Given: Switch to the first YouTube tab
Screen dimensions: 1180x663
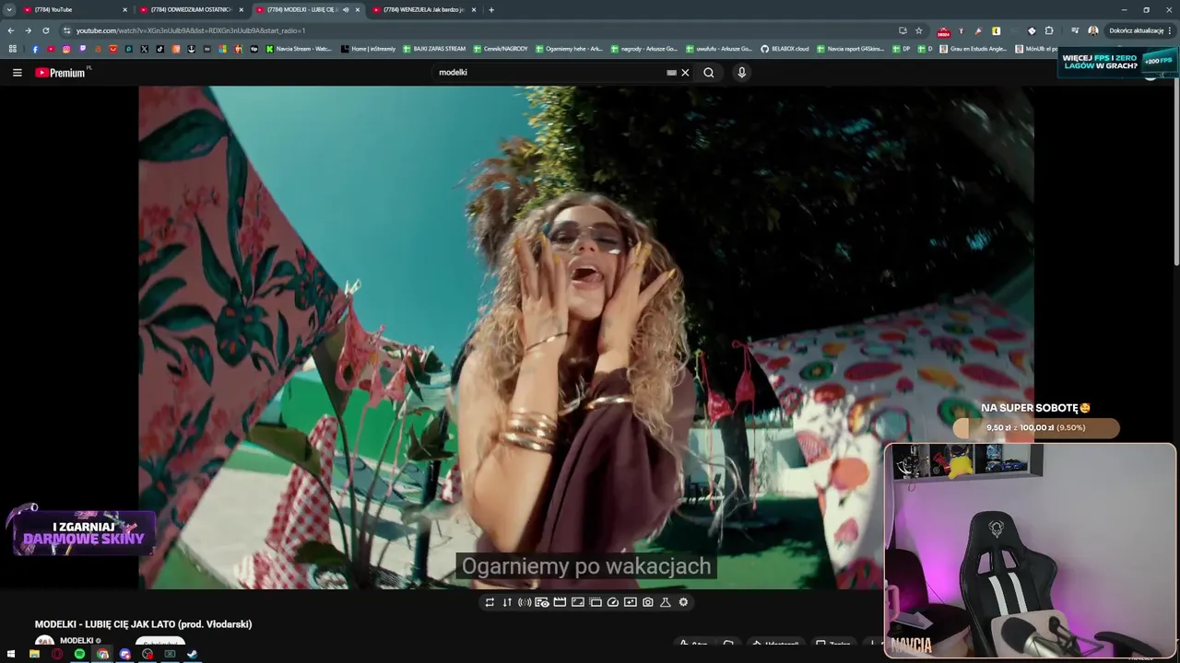Looking at the screenshot, I should point(74,9).
